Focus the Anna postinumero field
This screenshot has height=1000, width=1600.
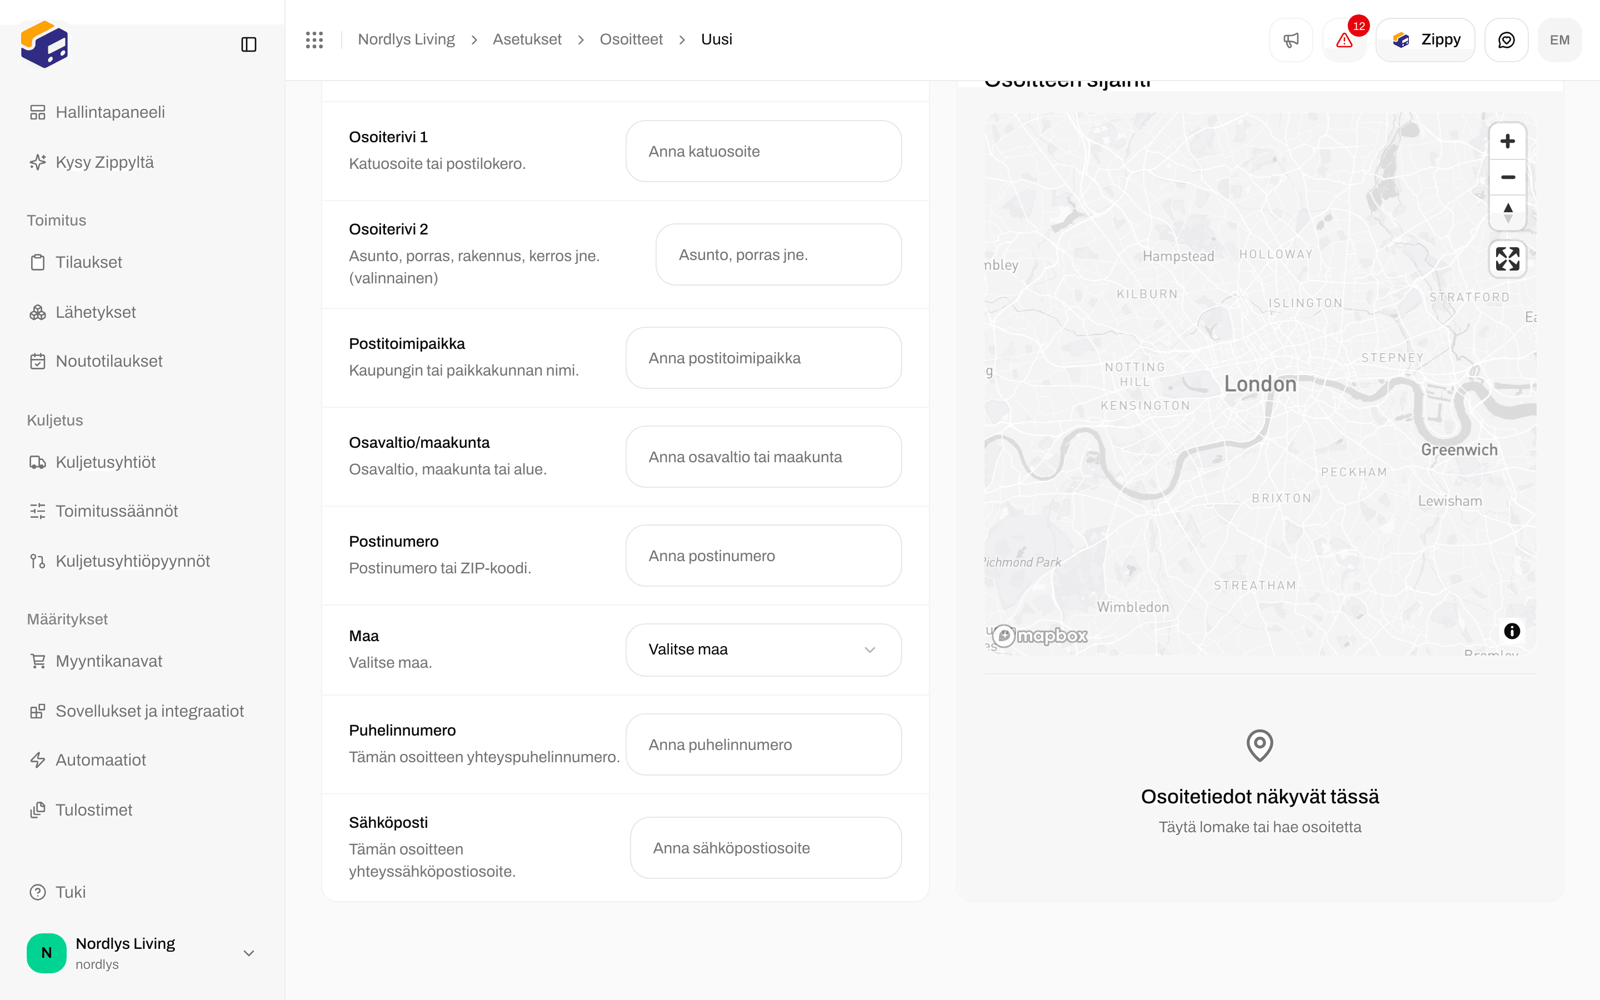pyautogui.click(x=764, y=556)
